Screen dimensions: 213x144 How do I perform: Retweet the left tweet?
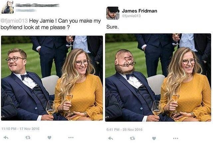point(28,138)
